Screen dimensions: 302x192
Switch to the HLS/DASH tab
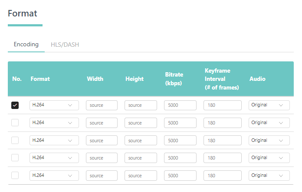pyautogui.click(x=65, y=45)
